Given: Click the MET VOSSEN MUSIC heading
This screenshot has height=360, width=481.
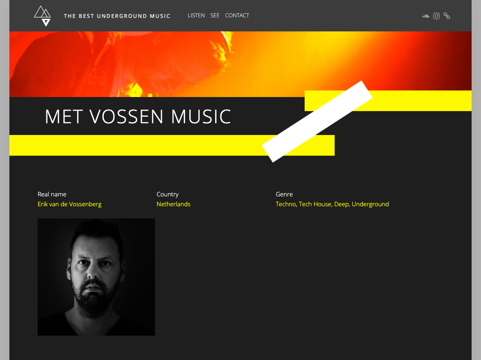Looking at the screenshot, I should 138,117.
